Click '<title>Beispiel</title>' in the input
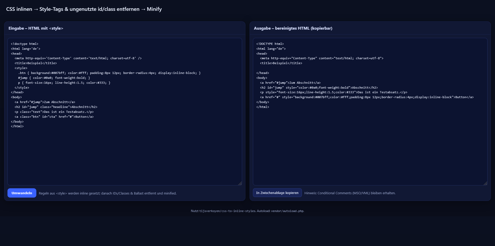Screen dimensions: 495x246 pos(36,63)
